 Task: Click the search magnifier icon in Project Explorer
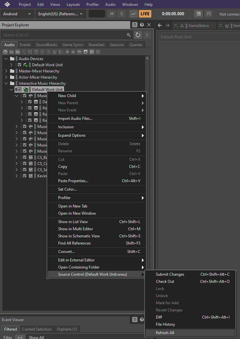click(129, 35)
